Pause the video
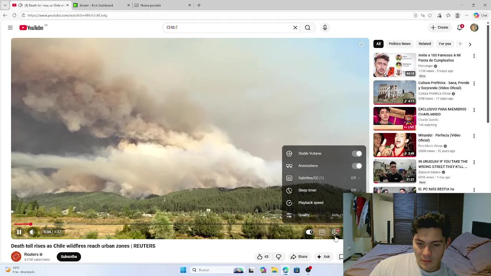 pos(19,232)
